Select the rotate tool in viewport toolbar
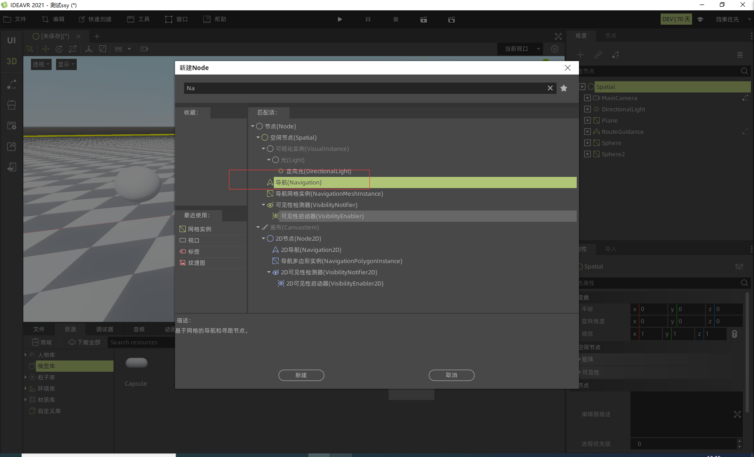This screenshot has width=754, height=457. (59, 49)
